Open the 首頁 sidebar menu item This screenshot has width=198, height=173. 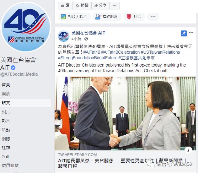pyautogui.click(x=6, y=85)
